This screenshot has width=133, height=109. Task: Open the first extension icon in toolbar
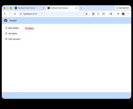pyautogui.click(x=93, y=14)
